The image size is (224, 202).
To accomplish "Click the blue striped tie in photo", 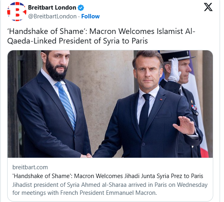I will pos(66,105).
